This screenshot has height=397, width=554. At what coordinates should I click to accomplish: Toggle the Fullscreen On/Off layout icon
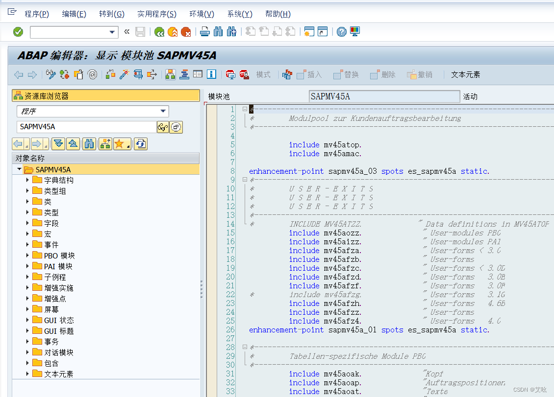tap(198, 74)
